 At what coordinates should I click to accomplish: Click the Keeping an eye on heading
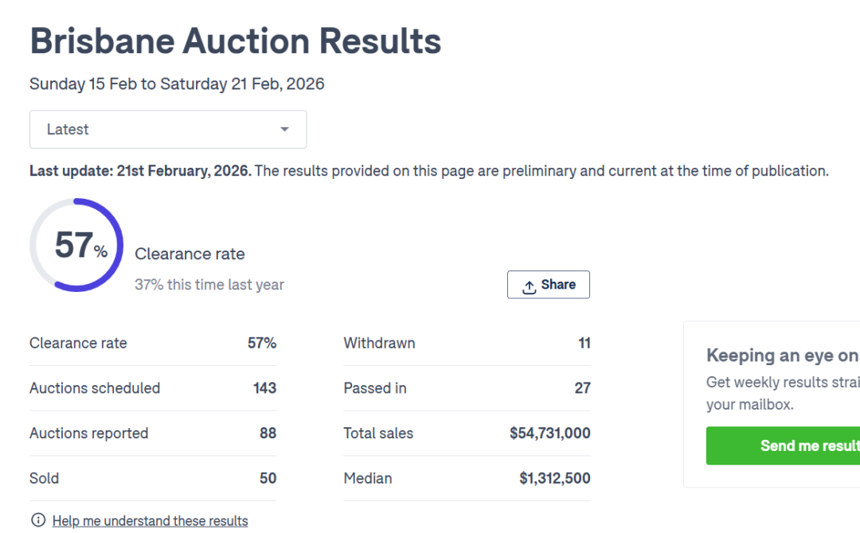click(782, 356)
